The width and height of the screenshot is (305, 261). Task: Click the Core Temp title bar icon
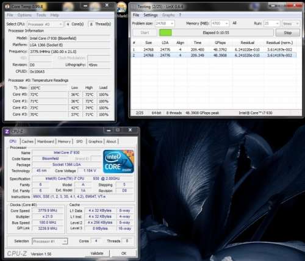(x=7, y=7)
